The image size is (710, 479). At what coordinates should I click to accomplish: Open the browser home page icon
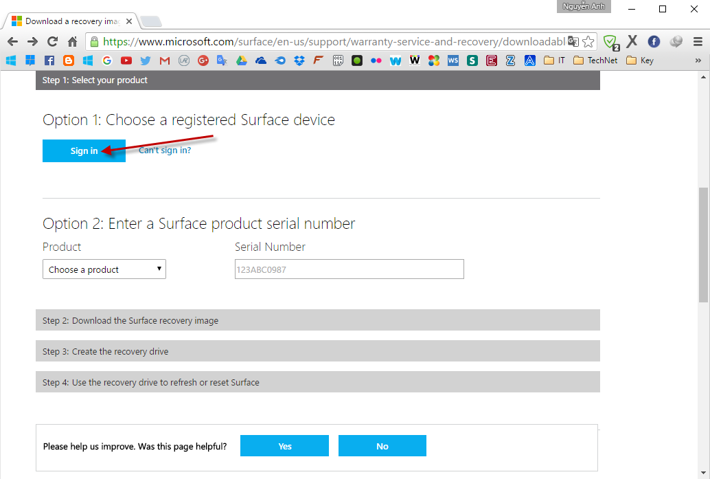point(73,42)
